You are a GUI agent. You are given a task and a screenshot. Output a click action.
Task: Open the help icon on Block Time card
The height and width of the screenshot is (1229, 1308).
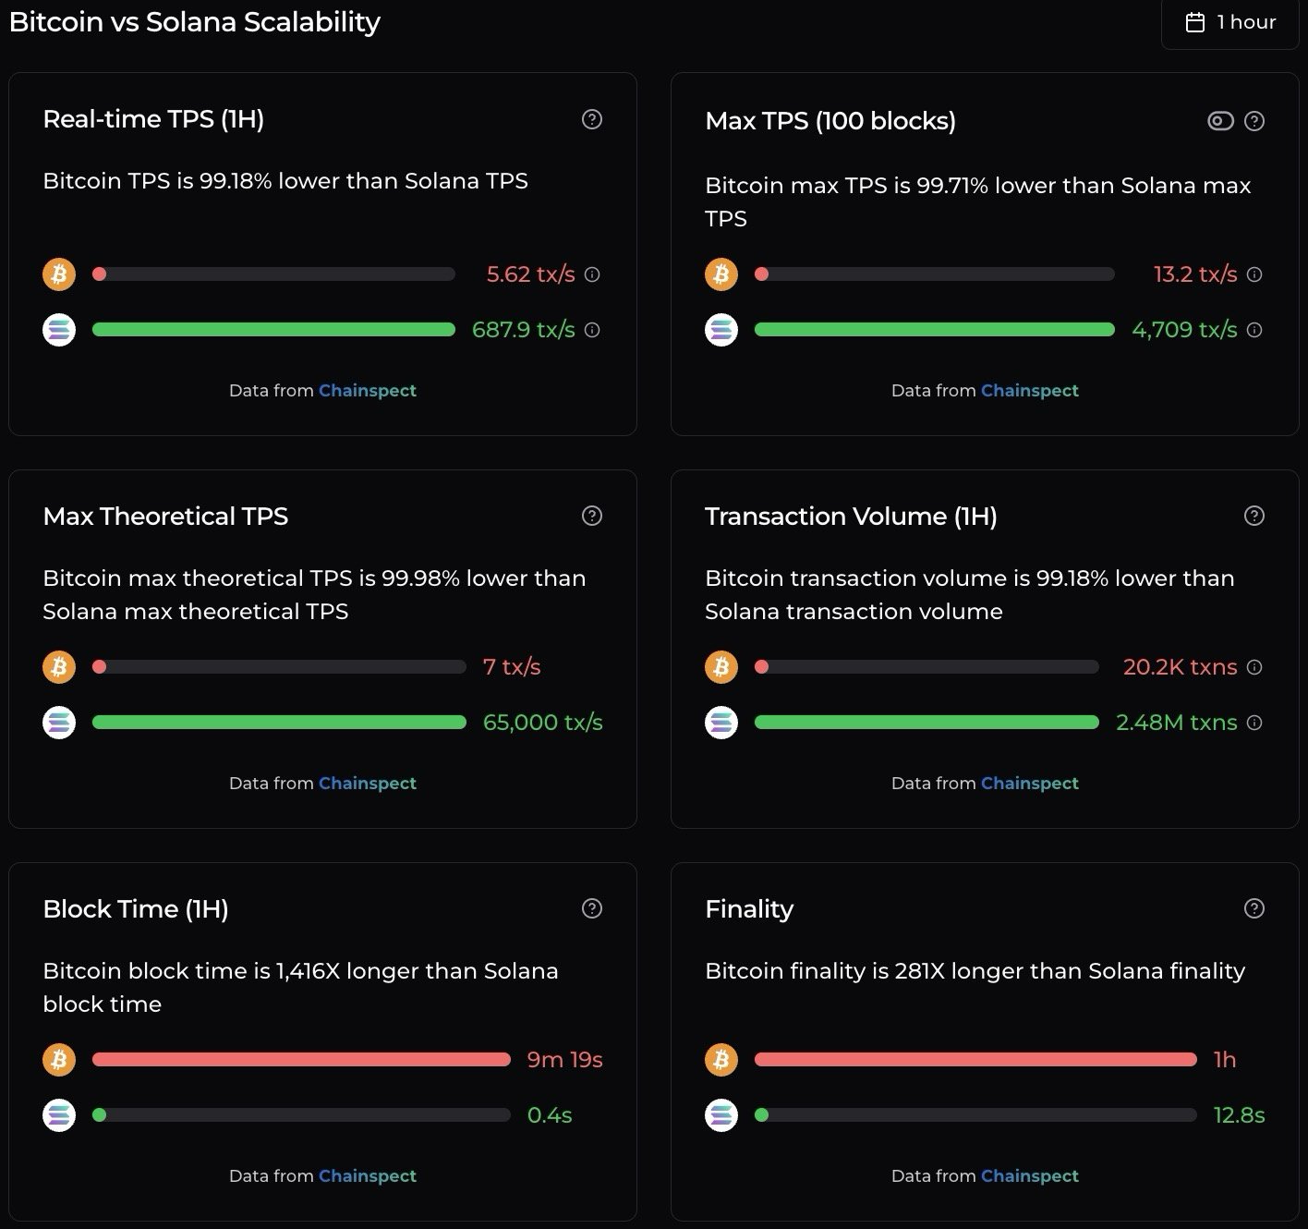pyautogui.click(x=592, y=908)
